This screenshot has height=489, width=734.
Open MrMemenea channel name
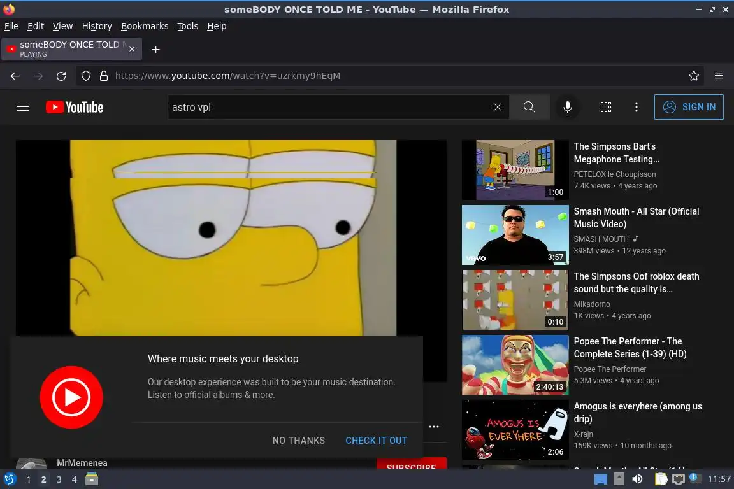pos(82,463)
